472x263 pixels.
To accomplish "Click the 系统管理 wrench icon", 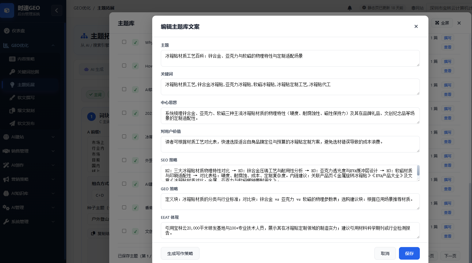I will pos(6,222).
